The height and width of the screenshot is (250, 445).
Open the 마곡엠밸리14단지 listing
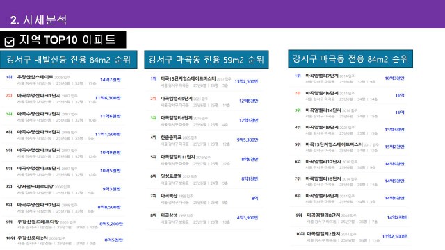323,110
